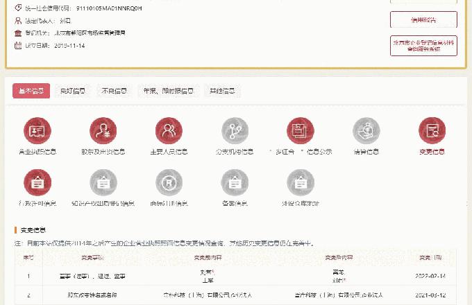Viewport: 472px width, 305px height.
Task: Open 北京市企业登记信息材料查询服务系统 button
Action: 423,46
